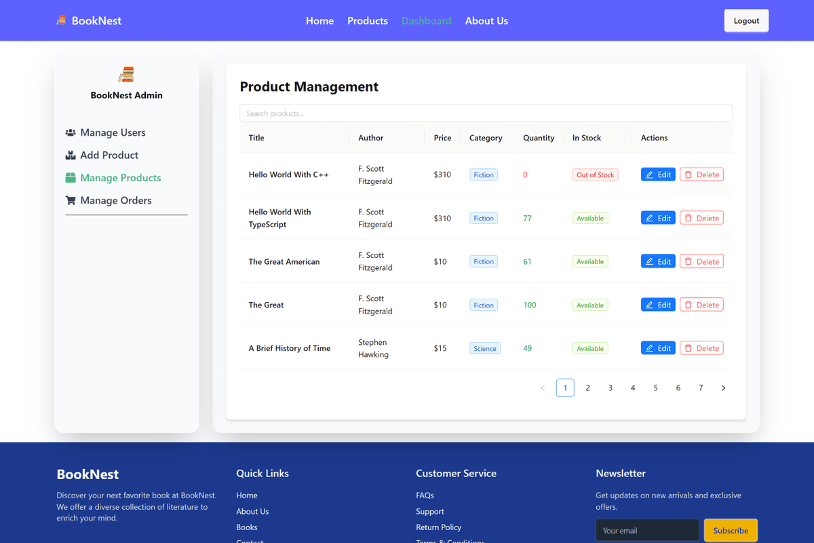Click the Add Product boxes icon
The height and width of the screenshot is (543, 814).
click(x=71, y=155)
